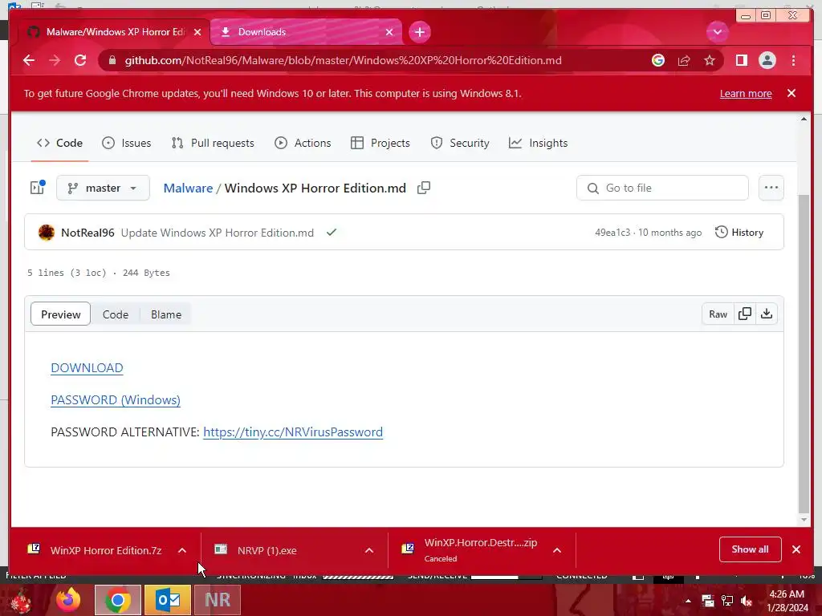This screenshot has height=616, width=822.
Task: Open the DOWNLOAD link
Action: pyautogui.click(x=87, y=368)
